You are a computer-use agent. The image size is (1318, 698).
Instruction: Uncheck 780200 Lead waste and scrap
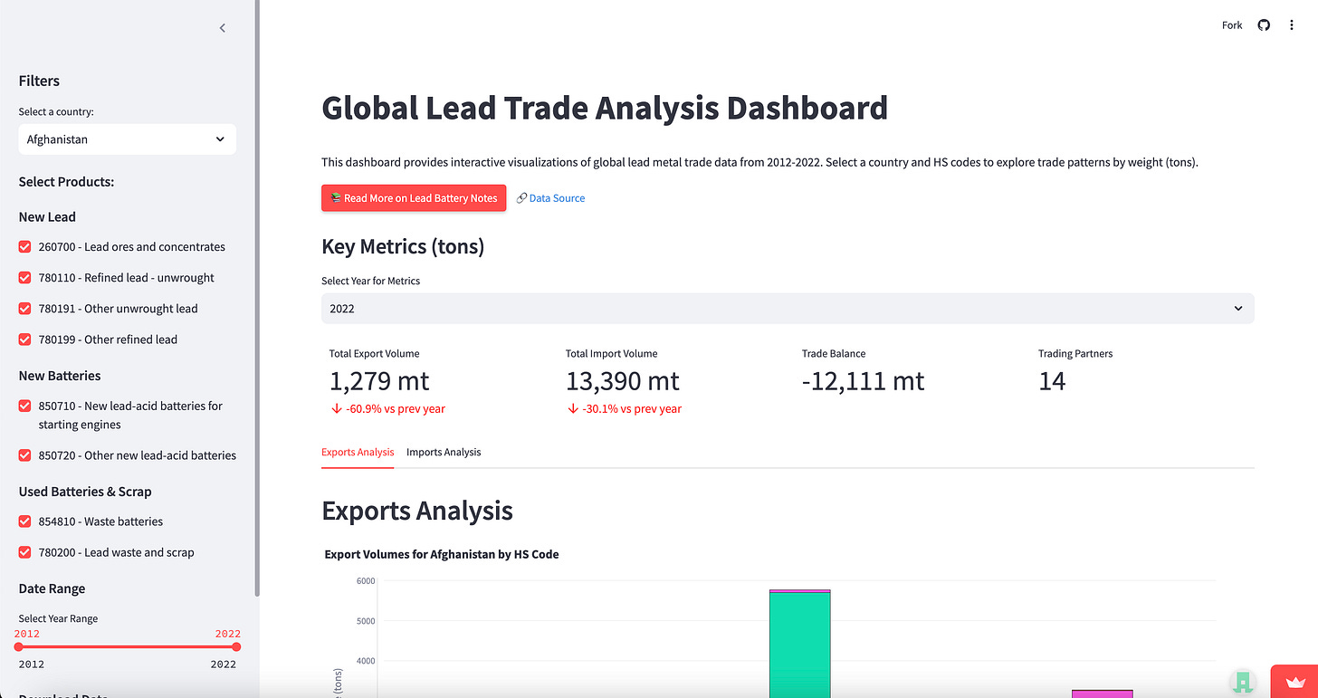(25, 552)
